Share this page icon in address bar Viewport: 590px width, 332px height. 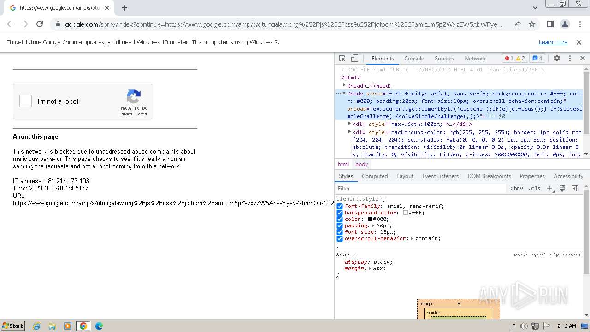click(x=517, y=24)
